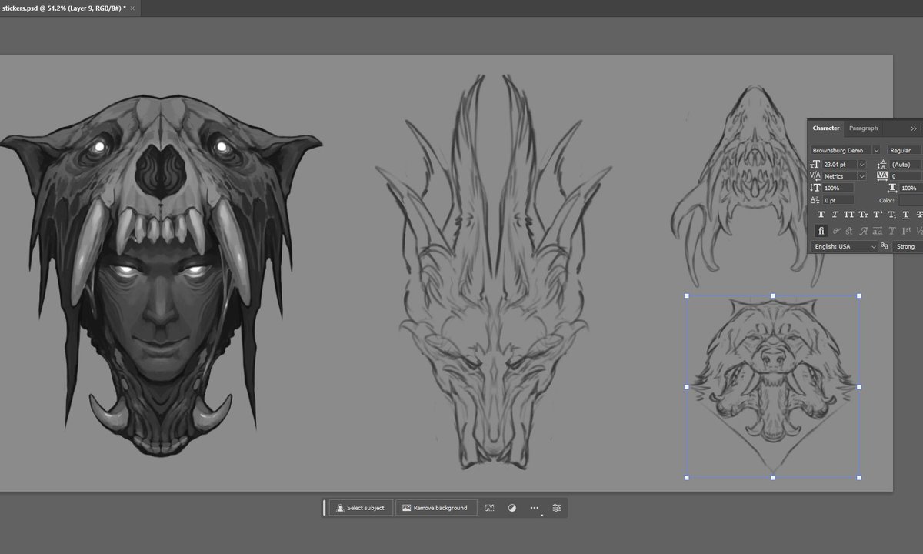Toggle All Caps

click(x=849, y=215)
